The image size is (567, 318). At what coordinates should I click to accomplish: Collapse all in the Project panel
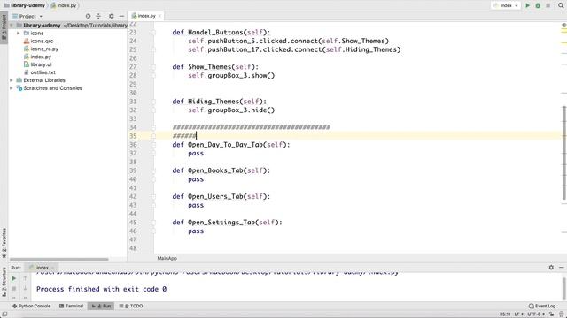98,16
